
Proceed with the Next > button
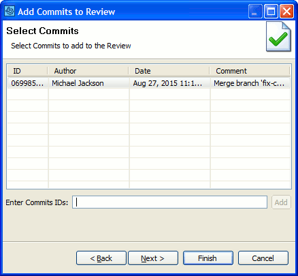click(153, 258)
